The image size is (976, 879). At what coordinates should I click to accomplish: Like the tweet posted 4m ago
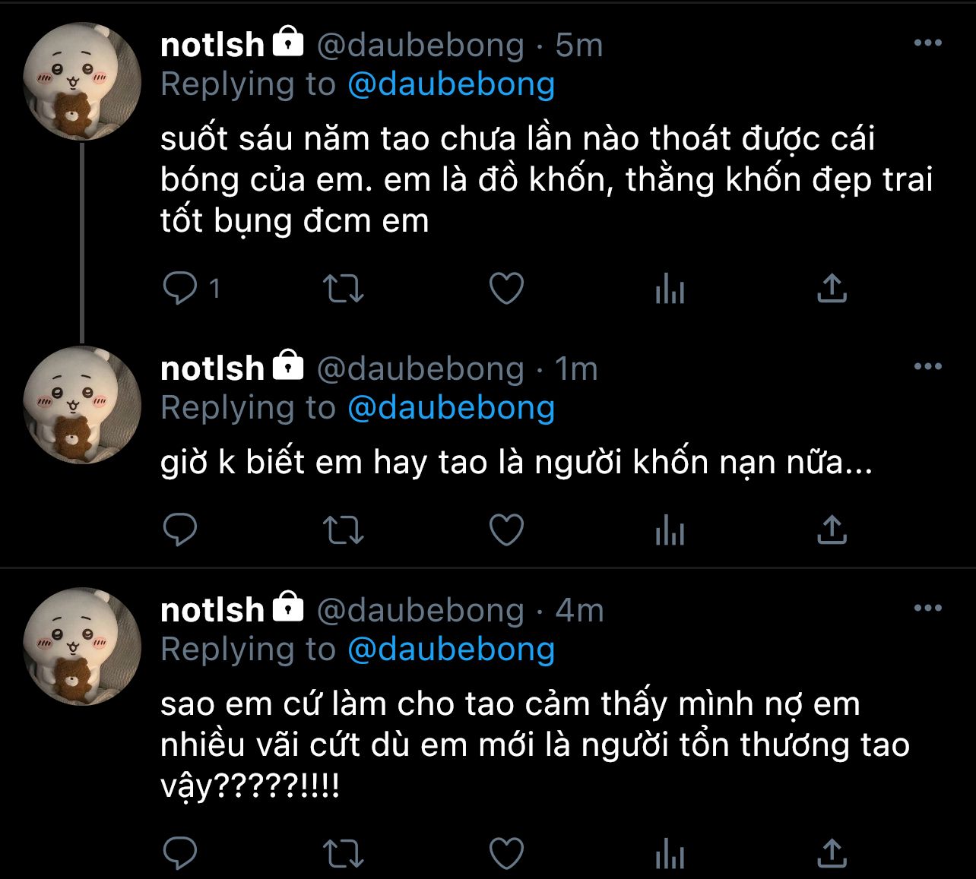tap(506, 853)
